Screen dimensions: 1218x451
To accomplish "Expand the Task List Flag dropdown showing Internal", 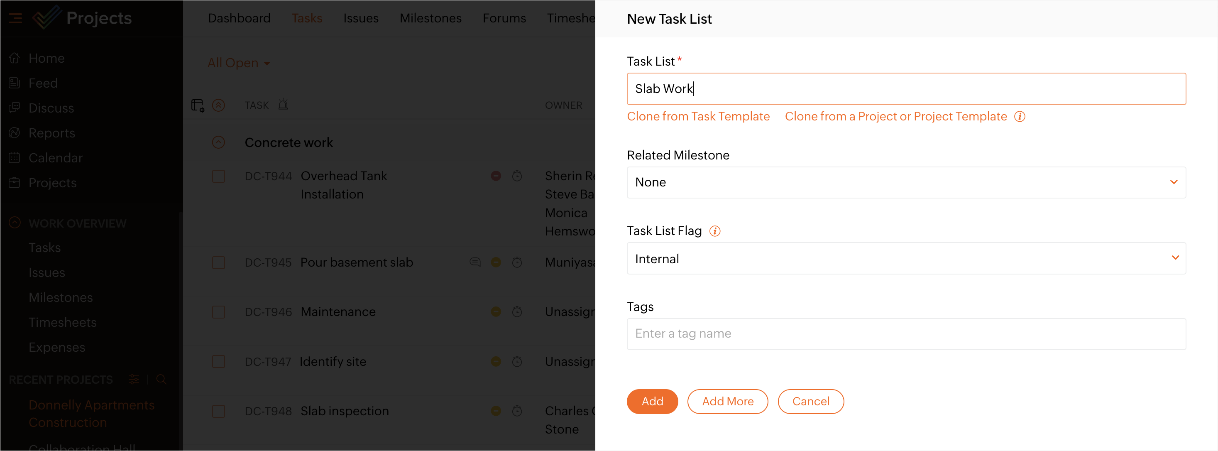I will pyautogui.click(x=905, y=258).
